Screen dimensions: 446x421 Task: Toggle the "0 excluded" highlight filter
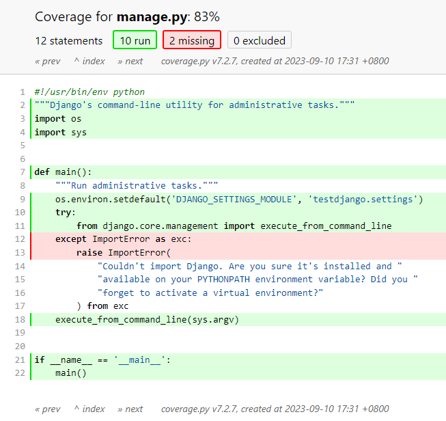click(x=259, y=40)
